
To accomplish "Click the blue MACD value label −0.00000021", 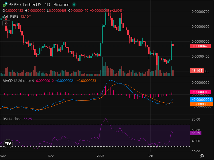I will [201, 99].
